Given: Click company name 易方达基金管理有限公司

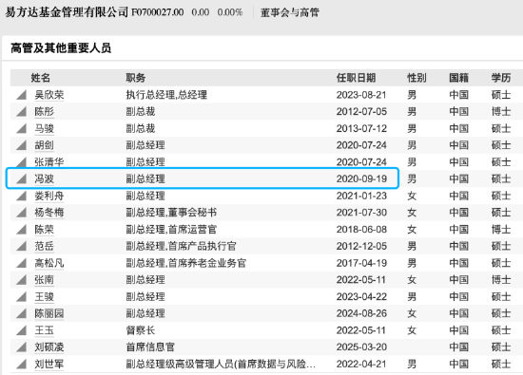Looking at the screenshot, I should coord(67,12).
